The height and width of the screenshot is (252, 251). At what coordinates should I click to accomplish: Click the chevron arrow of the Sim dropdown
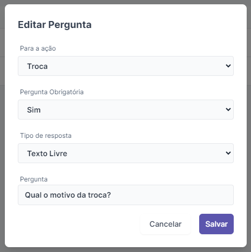[228, 109]
